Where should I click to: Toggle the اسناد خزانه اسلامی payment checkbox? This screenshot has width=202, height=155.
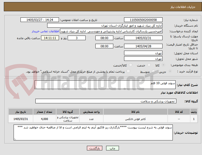click(128, 71)
